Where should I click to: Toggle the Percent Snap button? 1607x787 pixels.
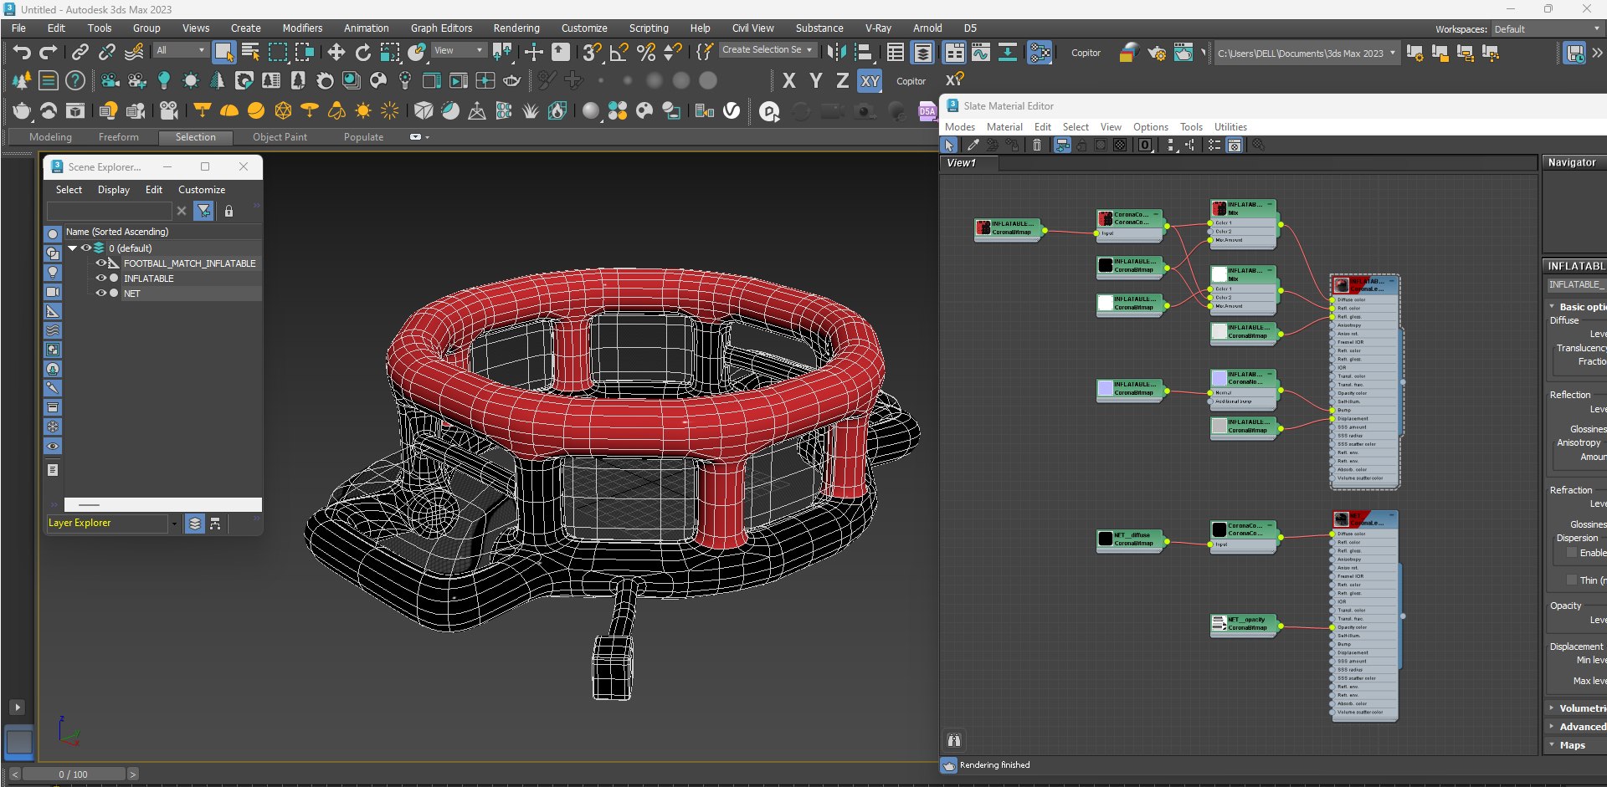pos(646,53)
